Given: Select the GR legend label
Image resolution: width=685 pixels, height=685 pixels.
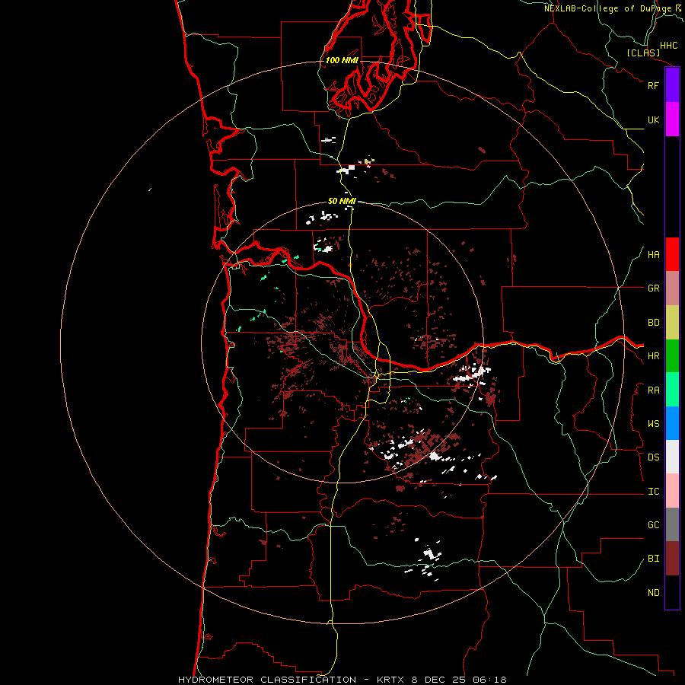Looking at the screenshot, I should tap(653, 288).
